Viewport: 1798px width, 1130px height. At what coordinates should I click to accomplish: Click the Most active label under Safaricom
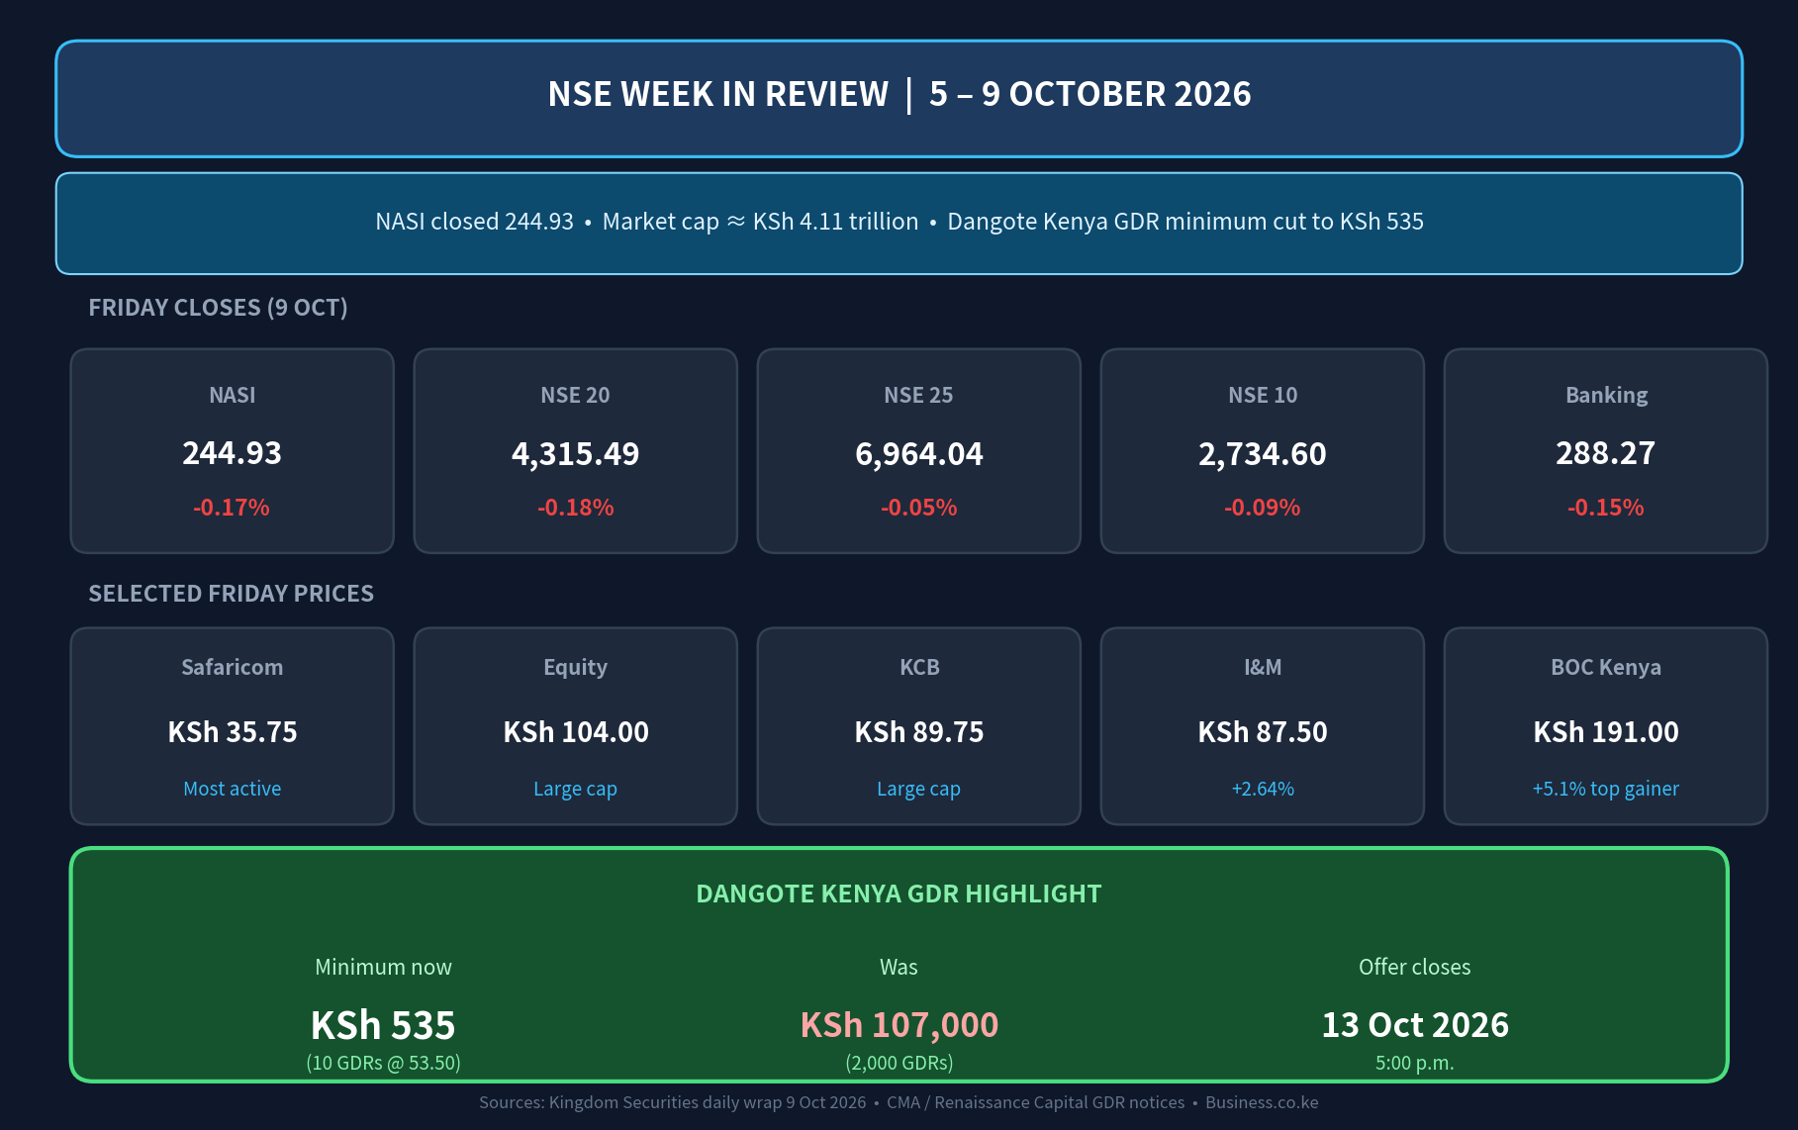(232, 789)
